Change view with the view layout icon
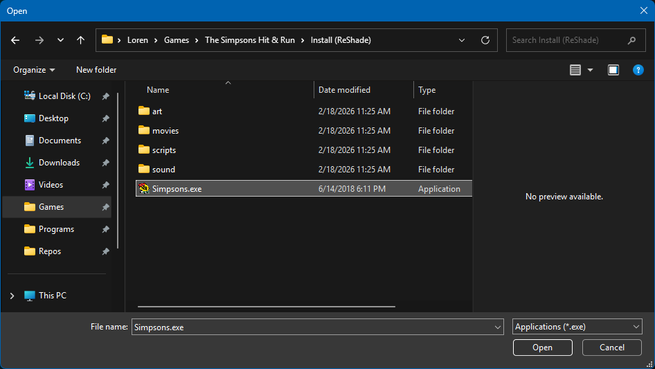655x369 pixels. click(575, 70)
